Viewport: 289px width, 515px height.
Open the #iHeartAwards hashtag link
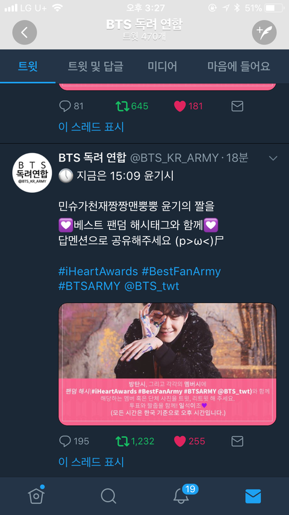98,271
